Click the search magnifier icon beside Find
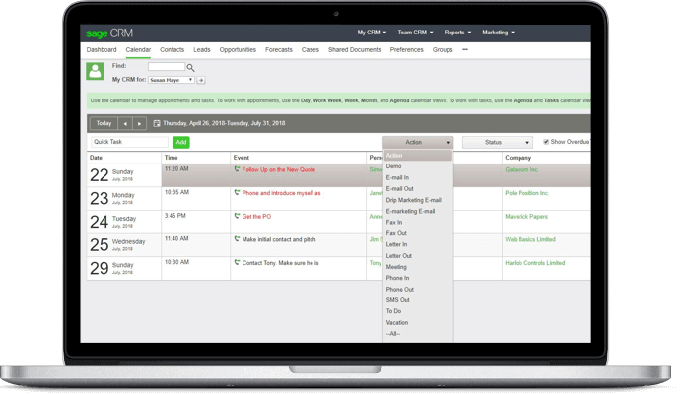This screenshot has width=693, height=394. pyautogui.click(x=191, y=68)
